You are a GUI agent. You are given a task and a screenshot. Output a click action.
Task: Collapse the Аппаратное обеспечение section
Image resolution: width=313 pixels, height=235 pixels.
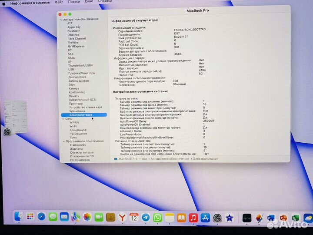pos(61,20)
